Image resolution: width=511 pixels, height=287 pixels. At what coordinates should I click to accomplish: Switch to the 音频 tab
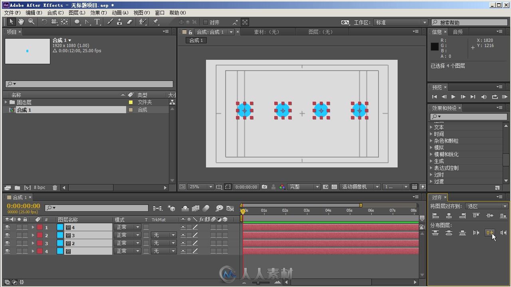click(458, 32)
